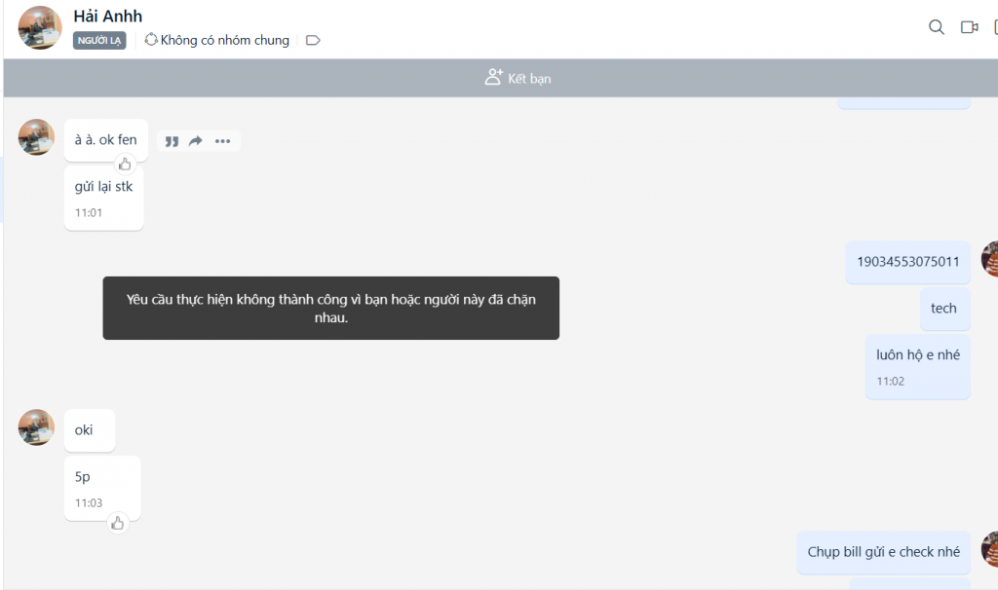998x590 pixels.
Task: Click the "luôn hộ e nhé" message bubble
Action: click(917, 355)
